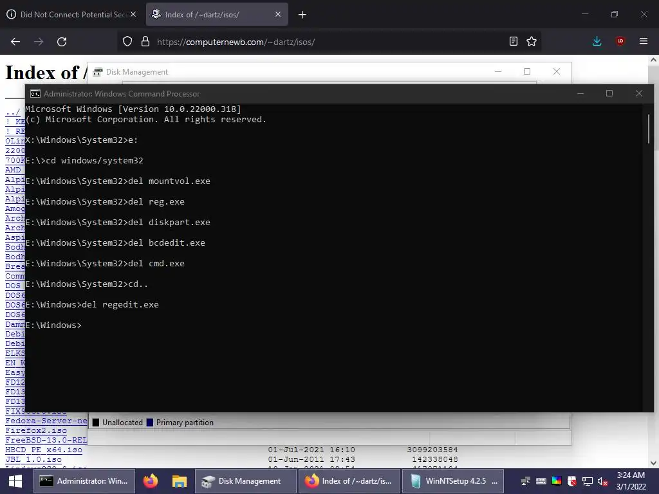Click the 'del bcdedit.exe' command line
The height and width of the screenshot is (494, 659).
point(115,242)
